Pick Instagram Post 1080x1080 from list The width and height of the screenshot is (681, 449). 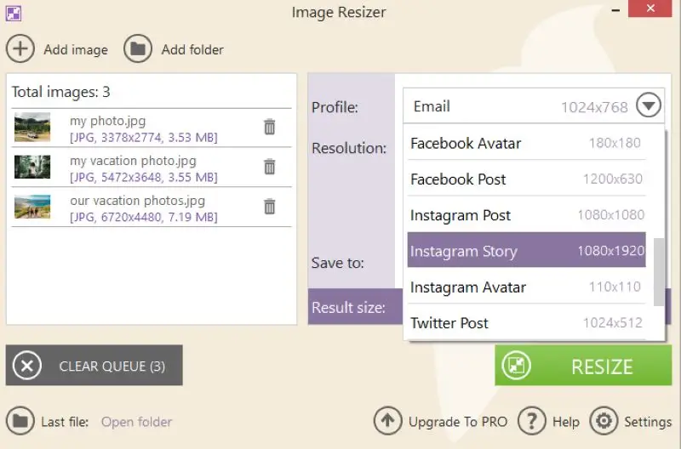pos(526,215)
